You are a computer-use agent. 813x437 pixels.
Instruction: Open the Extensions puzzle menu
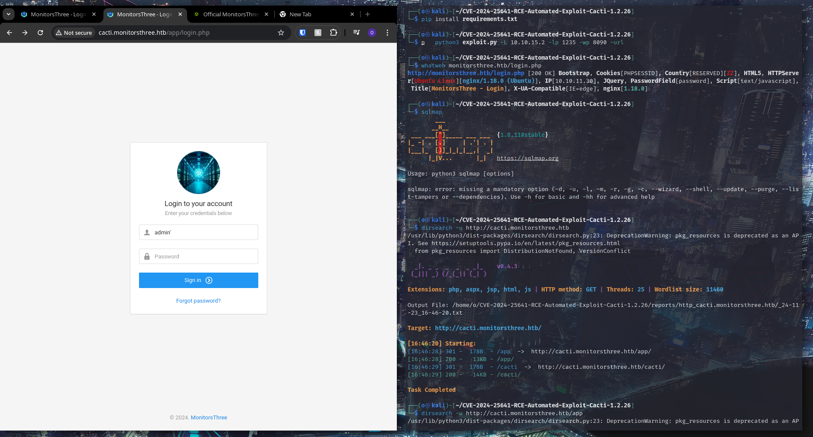(x=333, y=33)
